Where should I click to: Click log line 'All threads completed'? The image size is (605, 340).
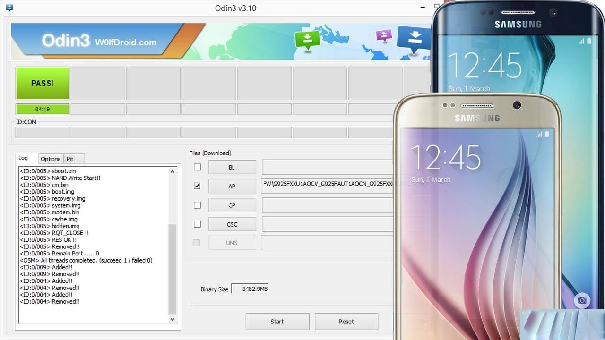[x=86, y=260]
